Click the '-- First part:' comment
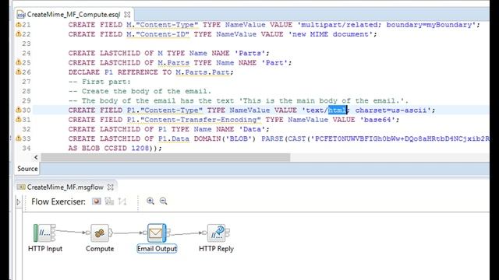Screen dimensions: 499x280 point(100,82)
